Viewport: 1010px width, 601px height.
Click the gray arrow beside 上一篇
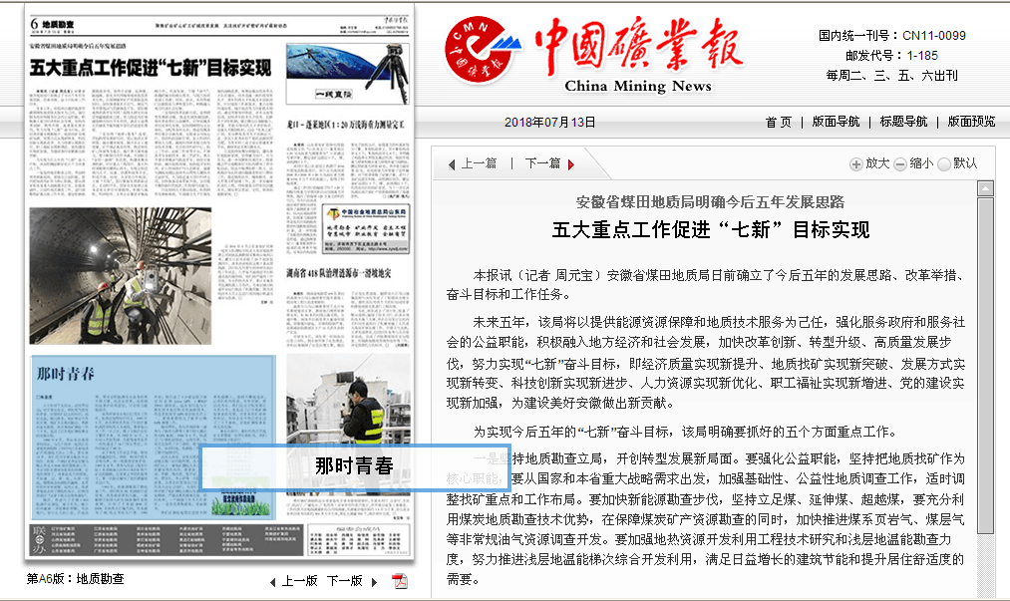pos(455,162)
